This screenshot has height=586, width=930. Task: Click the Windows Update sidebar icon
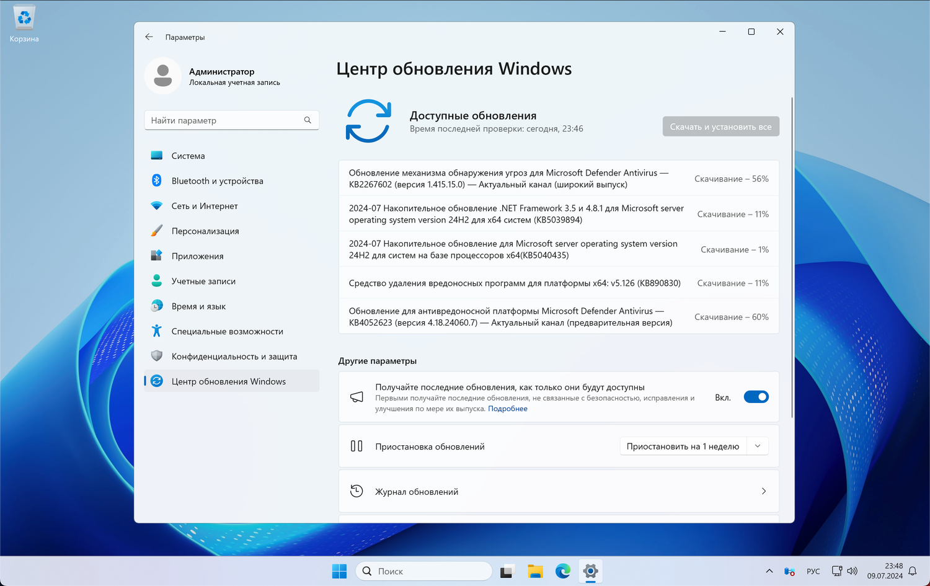pyautogui.click(x=157, y=381)
